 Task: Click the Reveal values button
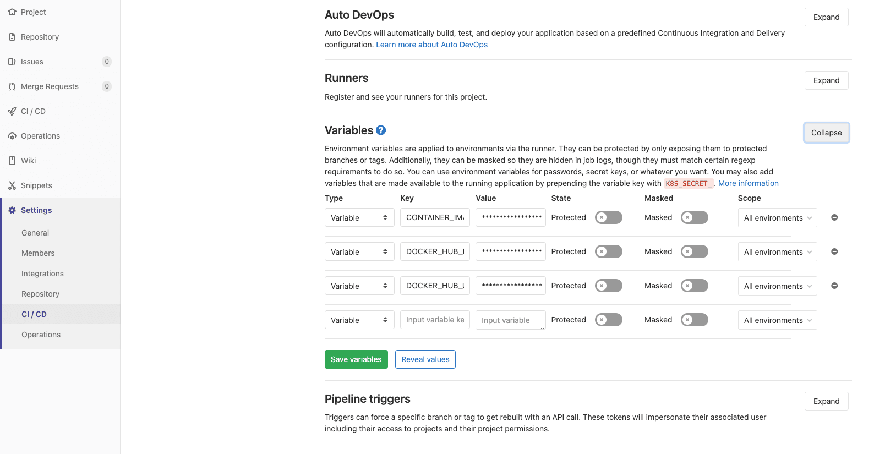coord(425,359)
